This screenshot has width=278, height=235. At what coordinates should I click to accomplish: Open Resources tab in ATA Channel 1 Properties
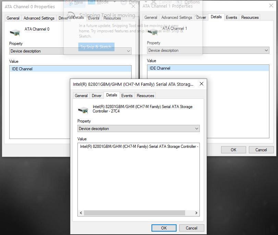point(250,17)
